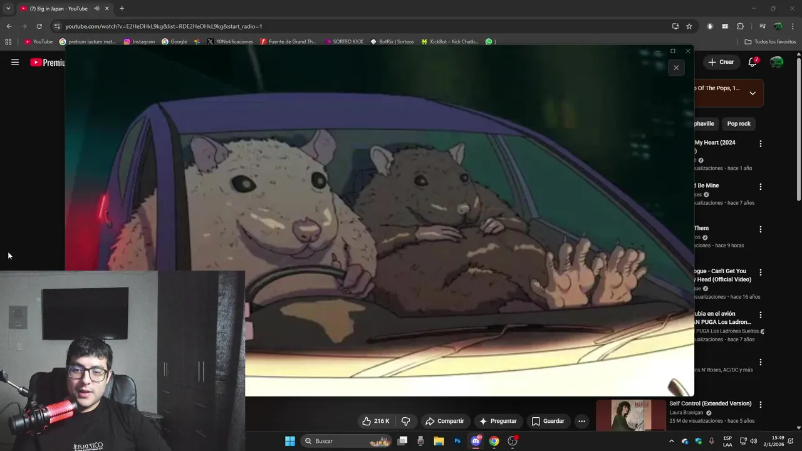This screenshot has height=451, width=802.
Task: Collapse the playlist panel chevron
Action: coord(753,93)
